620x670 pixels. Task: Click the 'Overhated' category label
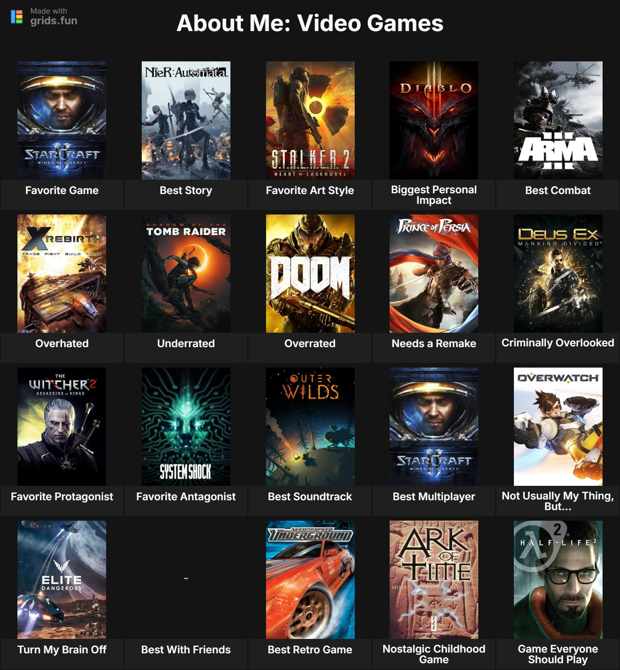pyautogui.click(x=62, y=343)
